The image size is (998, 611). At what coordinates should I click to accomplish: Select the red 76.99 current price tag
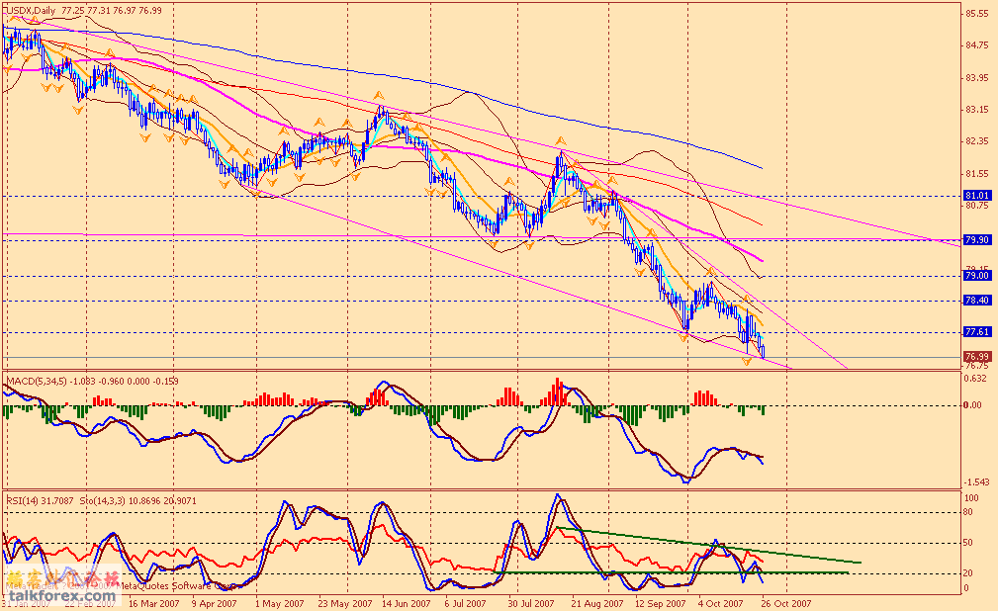[x=976, y=356]
